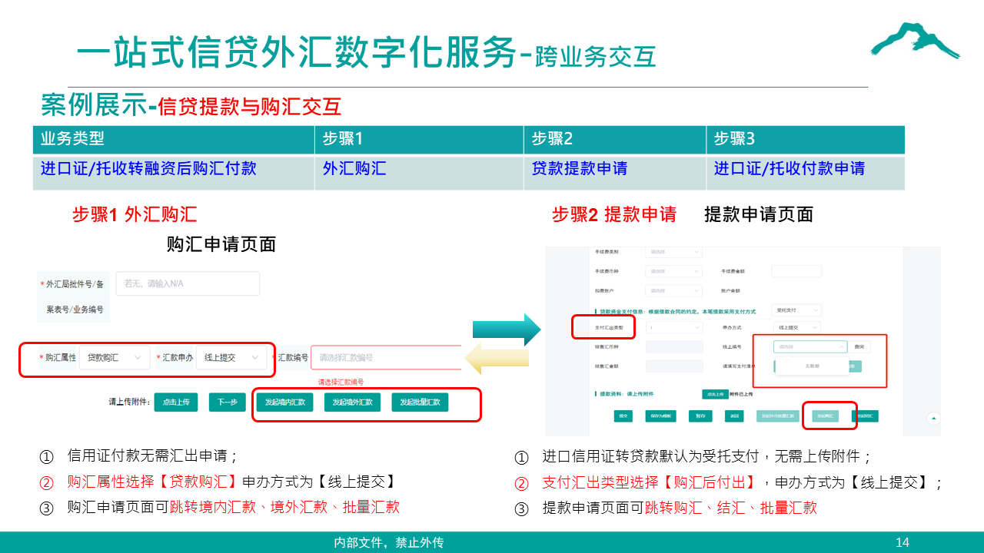Click the 步骤1 外汇购汇 red heading
This screenshot has width=984, height=553.
(x=135, y=215)
